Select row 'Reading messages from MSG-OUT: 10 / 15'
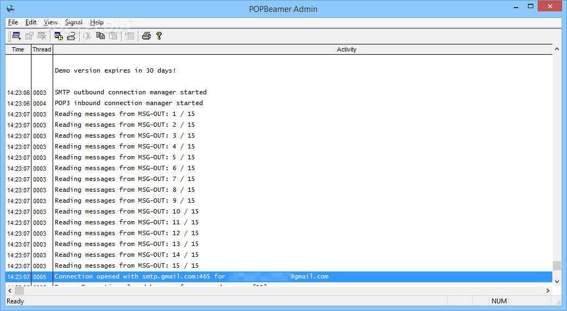 [279, 212]
